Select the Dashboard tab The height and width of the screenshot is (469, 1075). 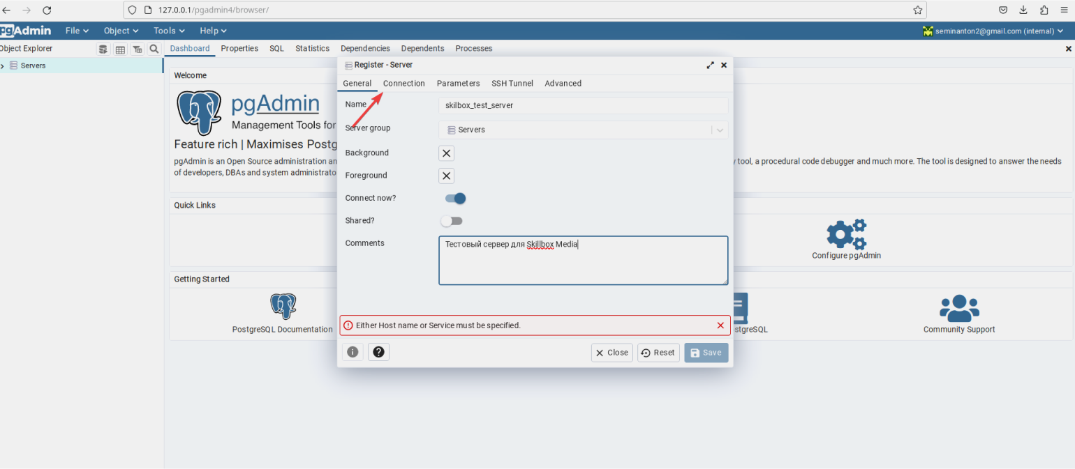(x=189, y=48)
